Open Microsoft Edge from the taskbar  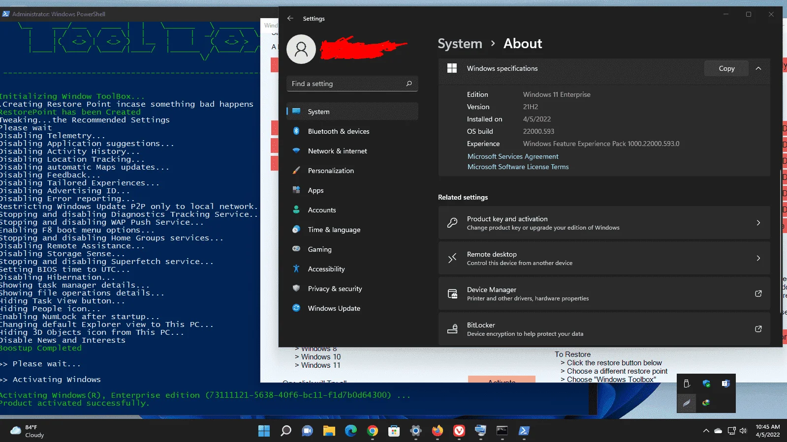(350, 431)
